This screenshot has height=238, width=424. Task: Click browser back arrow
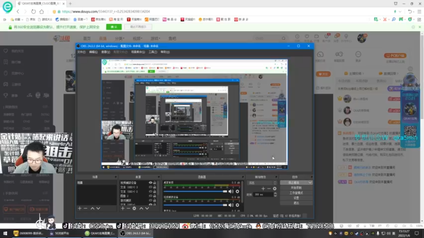[18, 12]
